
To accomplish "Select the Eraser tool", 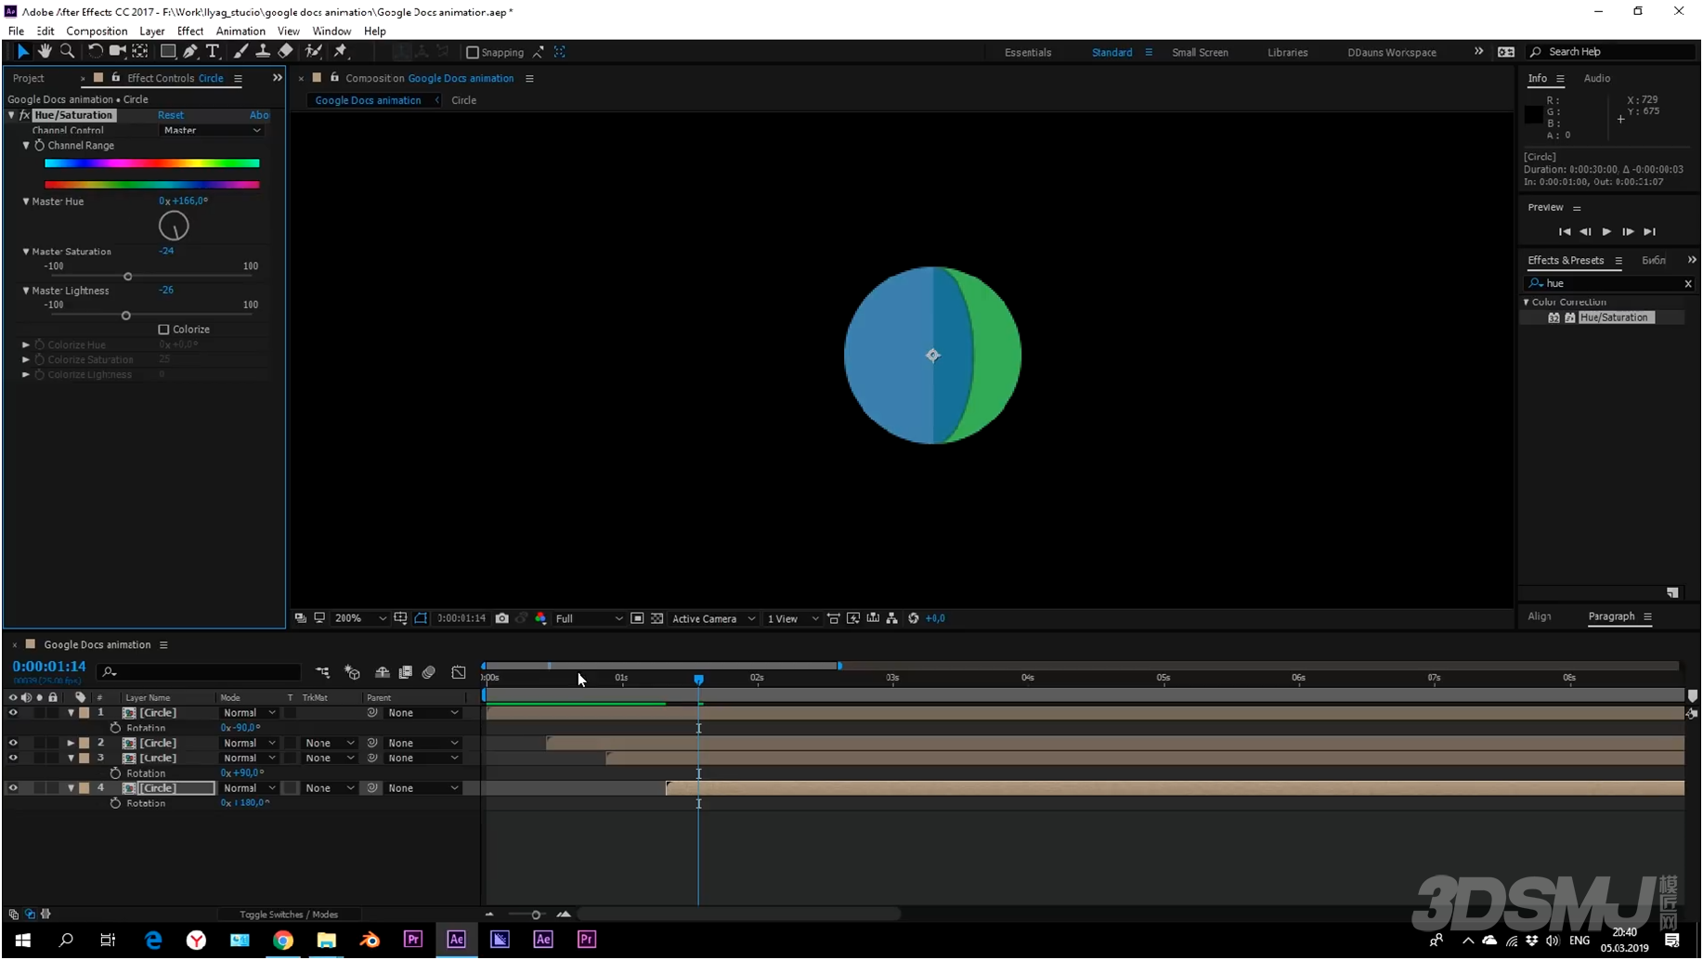I will coord(286,52).
